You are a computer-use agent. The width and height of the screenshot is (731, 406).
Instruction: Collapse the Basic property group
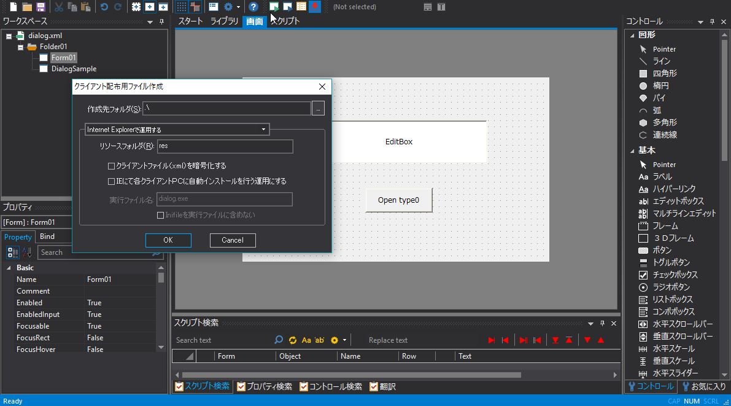(x=9, y=268)
